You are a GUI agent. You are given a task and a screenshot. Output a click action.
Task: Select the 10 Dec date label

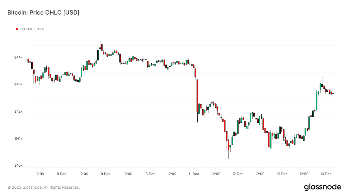pyautogui.click(x=149, y=174)
